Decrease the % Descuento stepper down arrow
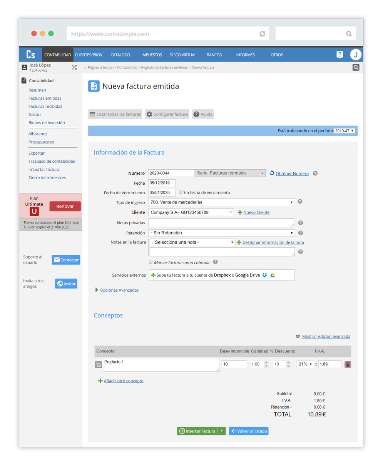Viewport: 383px width, 464px height. coord(288,366)
